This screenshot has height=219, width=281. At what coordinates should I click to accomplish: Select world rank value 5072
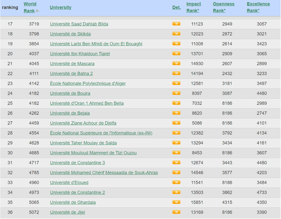coord(34,212)
